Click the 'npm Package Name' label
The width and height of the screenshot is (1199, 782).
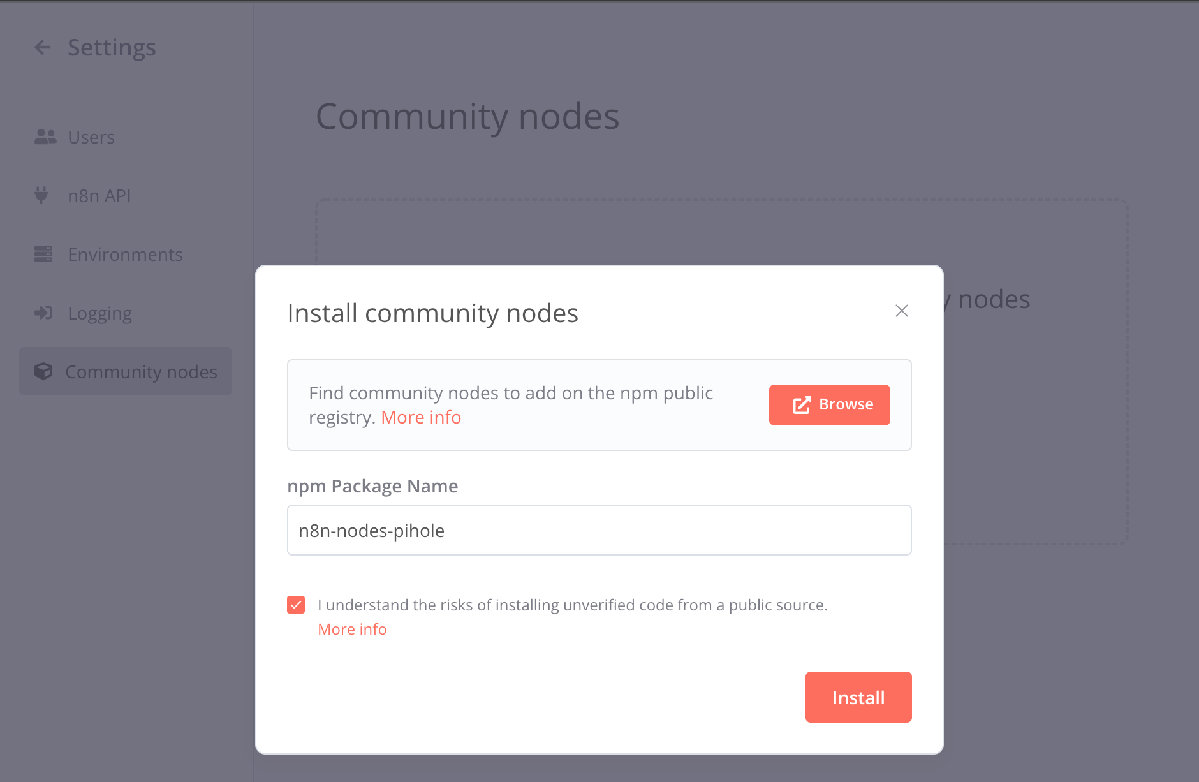click(372, 486)
